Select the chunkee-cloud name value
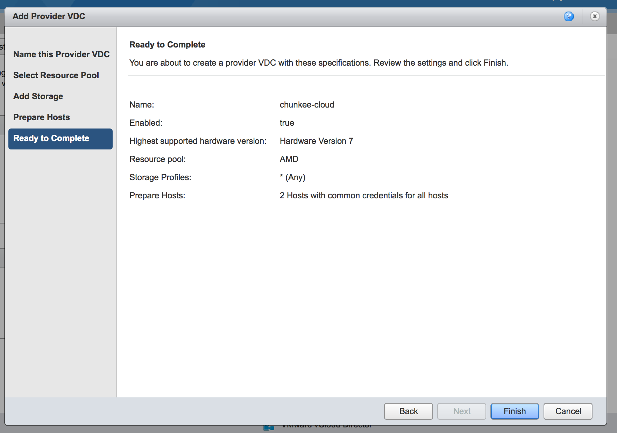The image size is (617, 433). [x=307, y=105]
